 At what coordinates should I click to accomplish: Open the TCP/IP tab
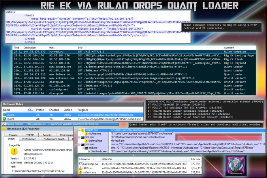pos(30,135)
